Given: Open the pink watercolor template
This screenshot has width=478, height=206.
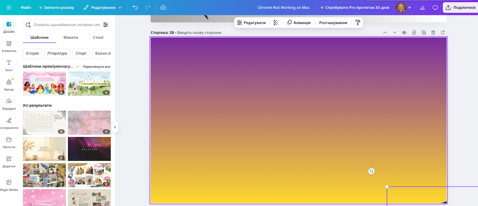Looking at the screenshot, I should click(x=89, y=123).
